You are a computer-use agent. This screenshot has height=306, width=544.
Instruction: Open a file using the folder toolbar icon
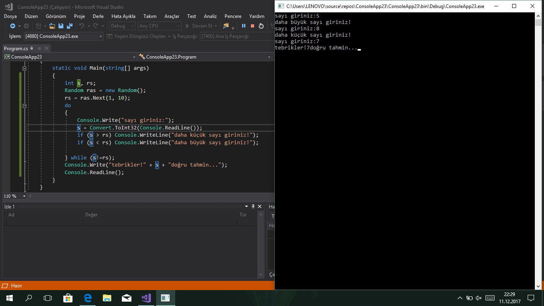tap(52, 26)
